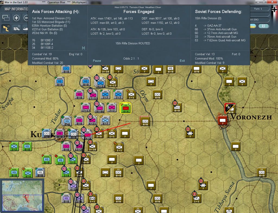Select the pink 17=17 unit counter

86,107
